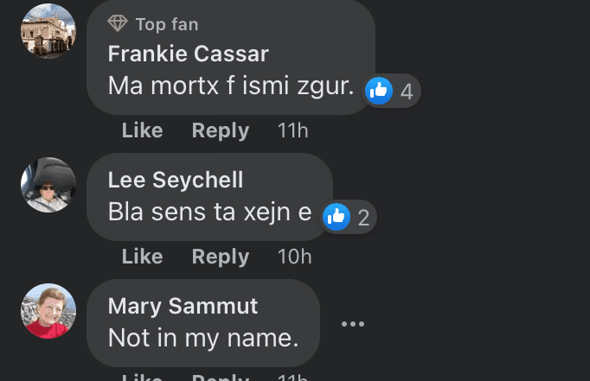This screenshot has height=381, width=590.
Task: Reply to Frankie Cassar's comment
Action: tap(220, 130)
